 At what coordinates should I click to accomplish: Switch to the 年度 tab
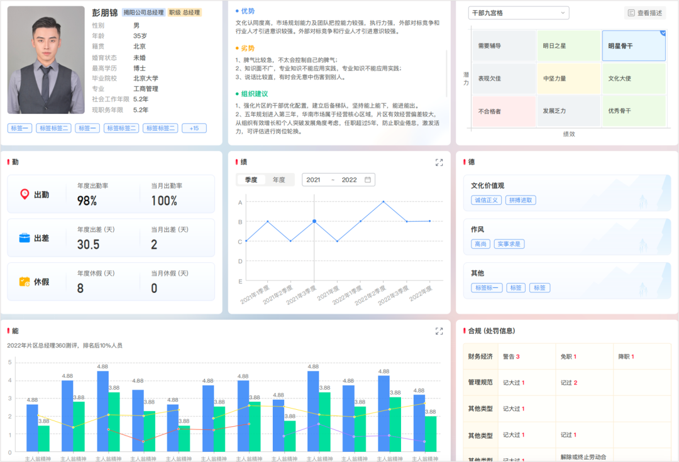[x=280, y=179]
